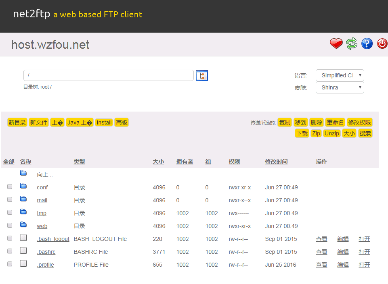Click the Install button

[104, 122]
